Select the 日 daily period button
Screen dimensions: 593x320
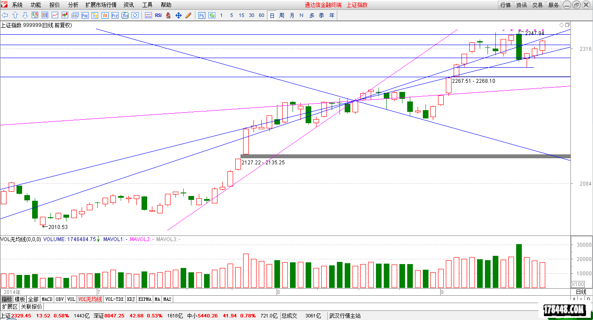click(272, 15)
